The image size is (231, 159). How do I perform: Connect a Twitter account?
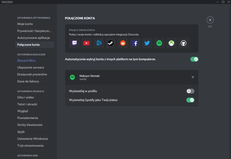[147, 43]
